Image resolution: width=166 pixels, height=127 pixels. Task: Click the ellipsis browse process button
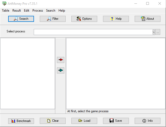tap(158, 32)
